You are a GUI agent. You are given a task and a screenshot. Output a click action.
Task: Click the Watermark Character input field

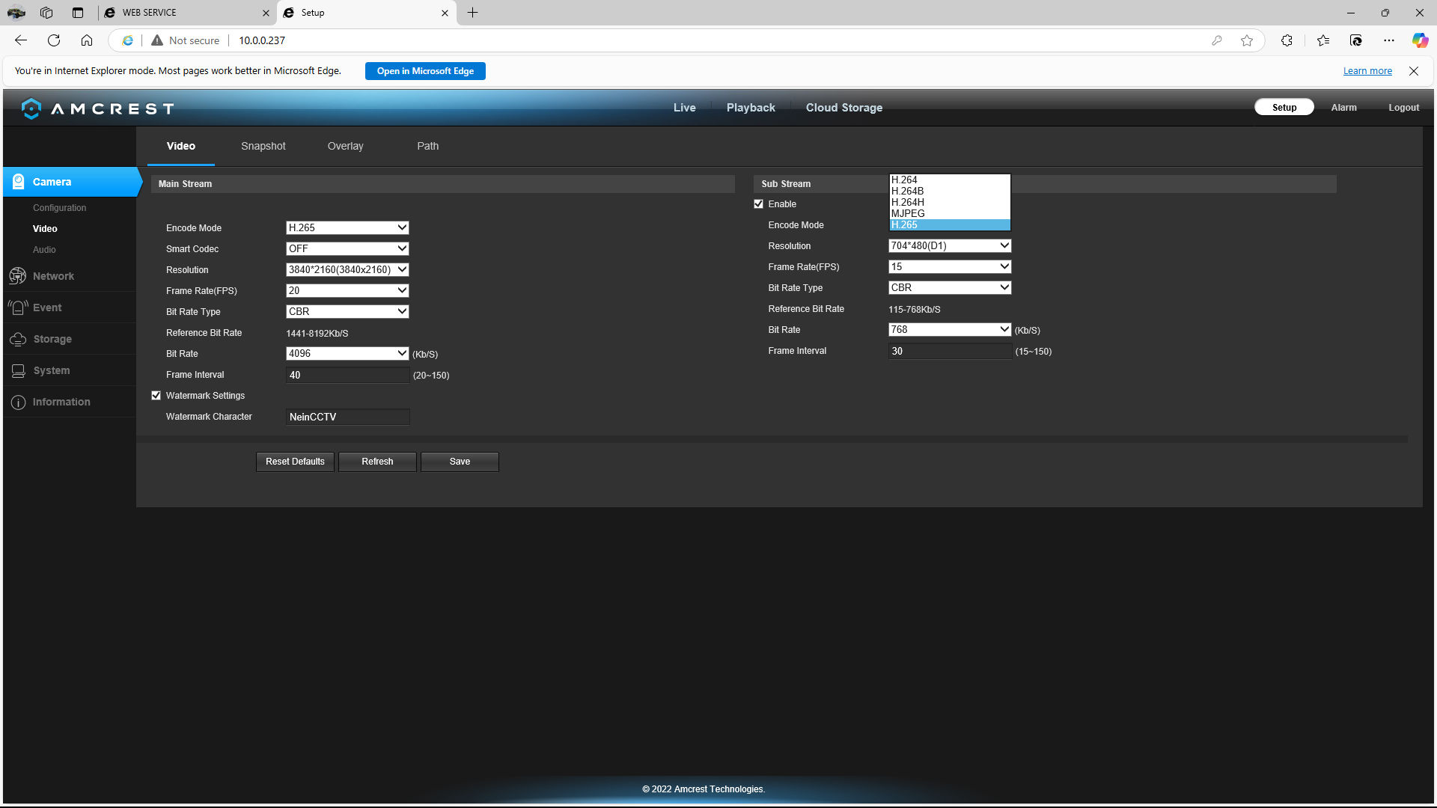(347, 417)
